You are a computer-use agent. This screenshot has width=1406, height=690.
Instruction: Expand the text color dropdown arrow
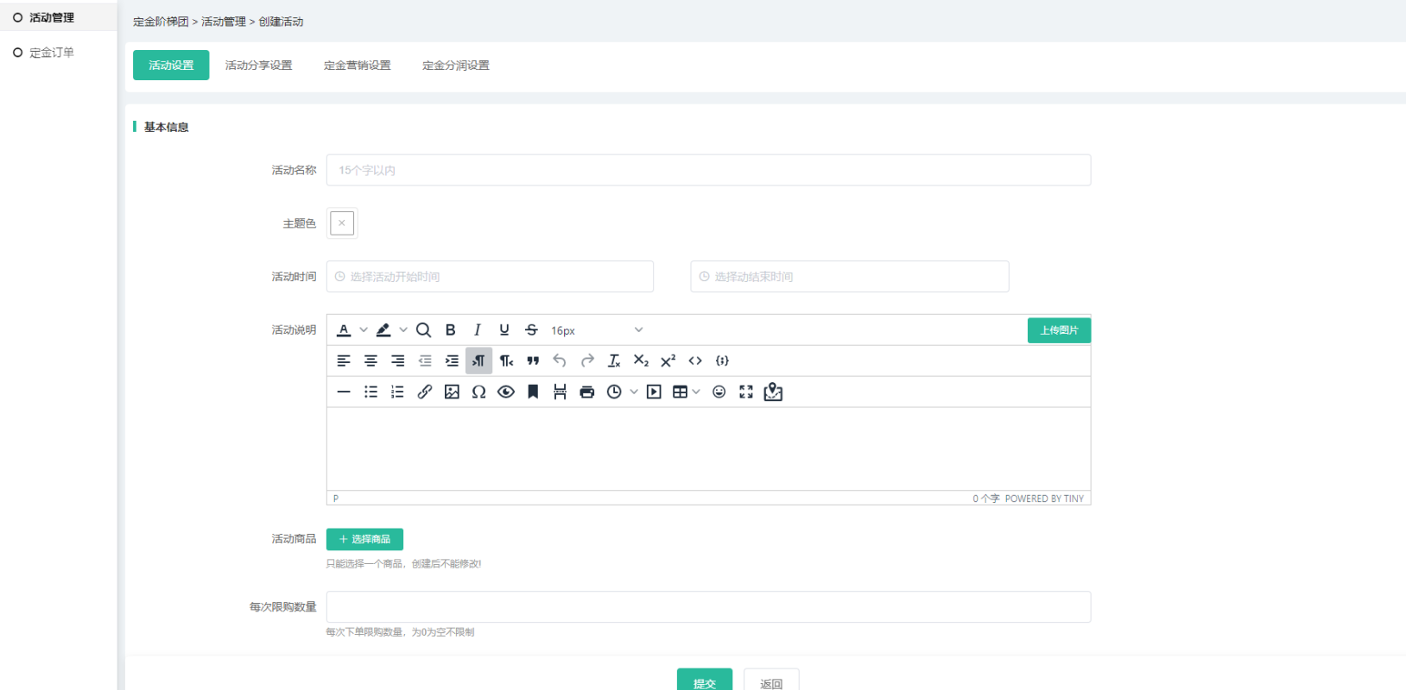pyautogui.click(x=364, y=330)
